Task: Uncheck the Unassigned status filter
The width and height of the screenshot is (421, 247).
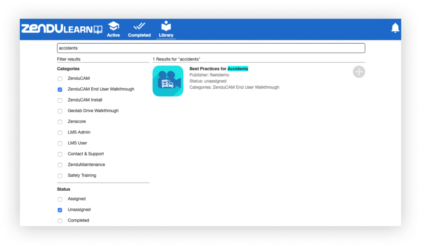Action: [x=60, y=210]
